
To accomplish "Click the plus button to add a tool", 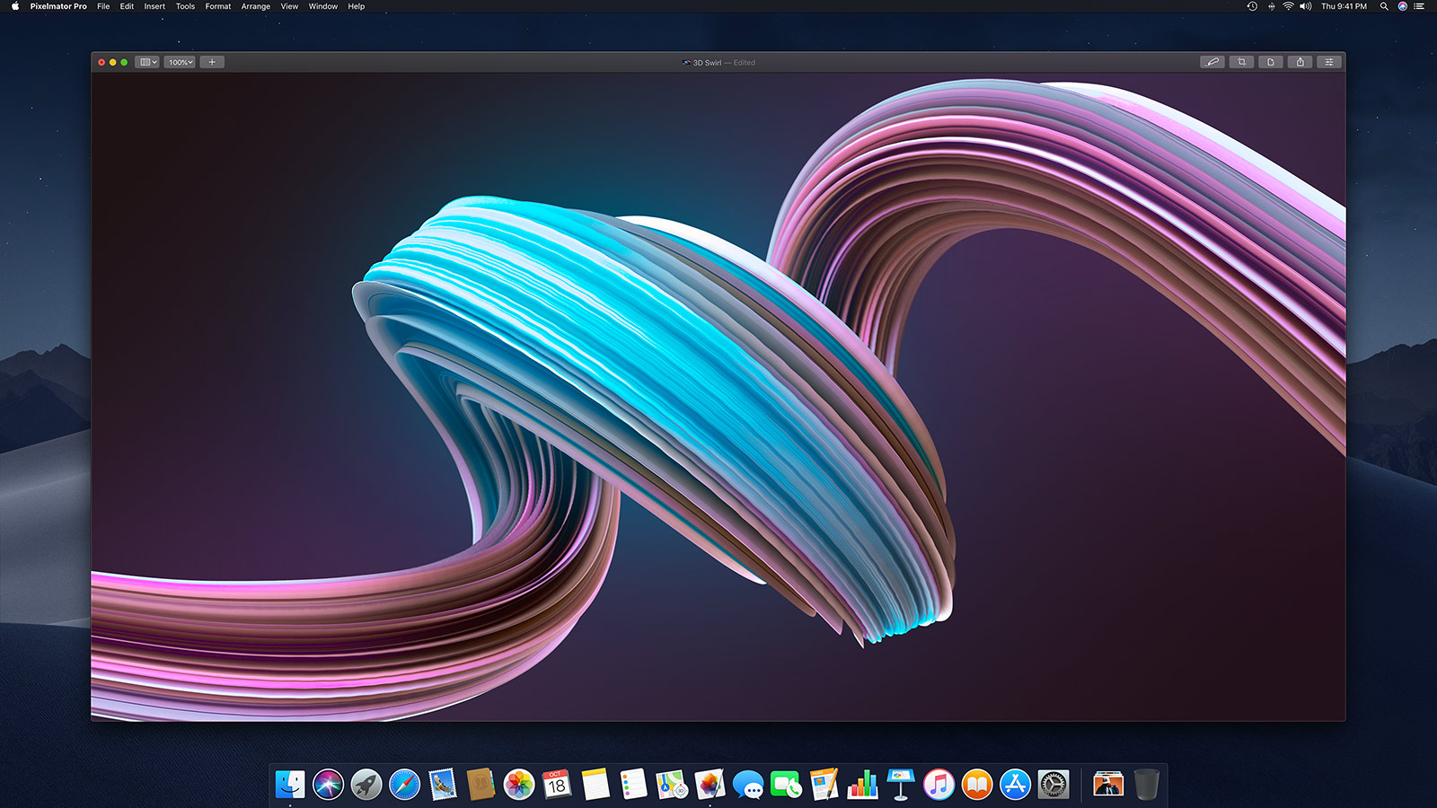I will click(x=211, y=62).
